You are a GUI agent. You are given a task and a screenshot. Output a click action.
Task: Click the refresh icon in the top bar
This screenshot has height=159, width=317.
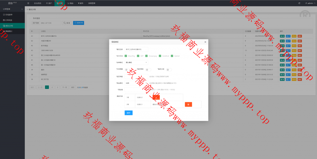pyautogui.click(x=299, y=3)
